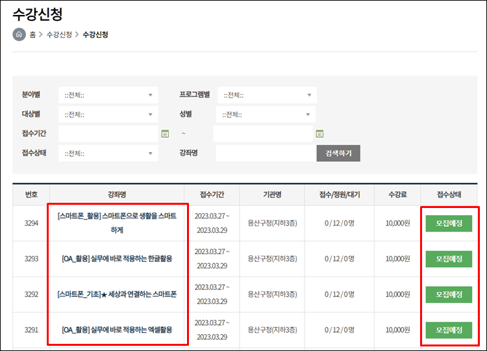Open the 대상별 dropdown
Image resolution: width=487 pixels, height=351 pixels.
click(108, 114)
